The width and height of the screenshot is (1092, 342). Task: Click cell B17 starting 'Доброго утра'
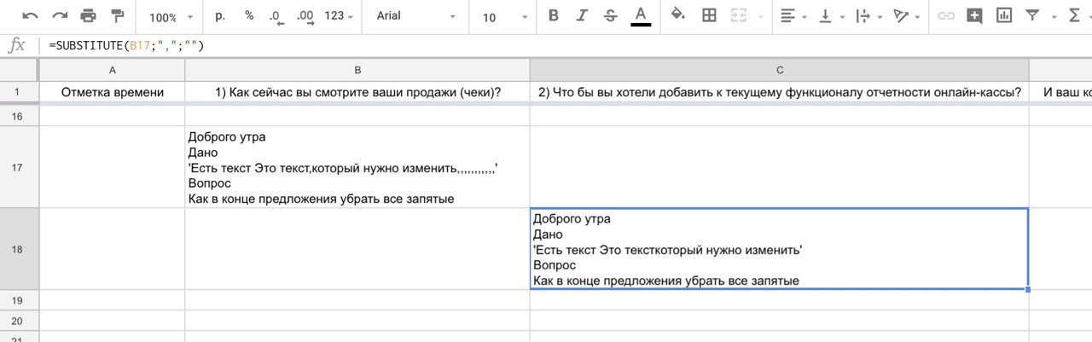point(357,167)
